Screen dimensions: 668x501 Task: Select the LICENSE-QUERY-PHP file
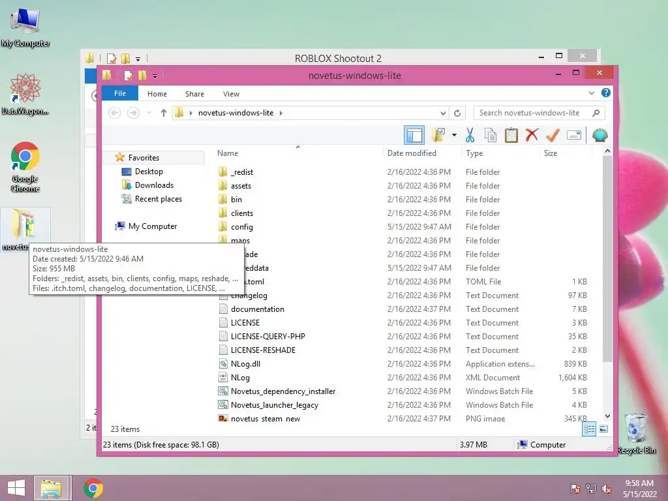pyautogui.click(x=267, y=336)
